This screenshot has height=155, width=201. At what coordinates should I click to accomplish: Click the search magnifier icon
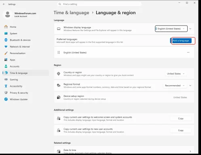click(x=60, y=4)
